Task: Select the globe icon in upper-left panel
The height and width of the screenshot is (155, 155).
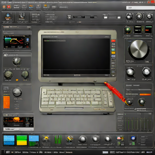Action: click(8, 16)
